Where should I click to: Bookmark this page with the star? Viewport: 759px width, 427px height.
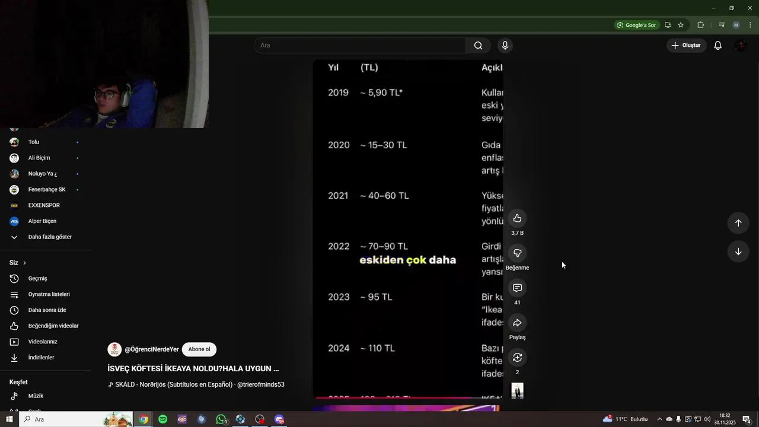pos(681,25)
